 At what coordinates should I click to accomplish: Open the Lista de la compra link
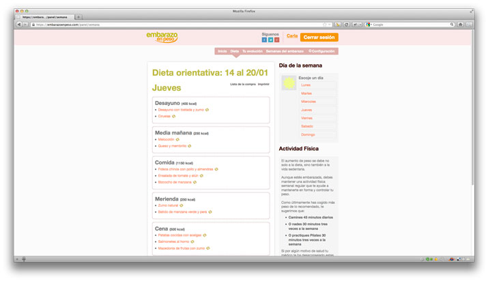[x=242, y=84]
